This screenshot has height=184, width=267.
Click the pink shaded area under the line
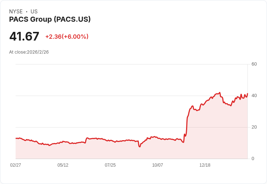click(218, 138)
